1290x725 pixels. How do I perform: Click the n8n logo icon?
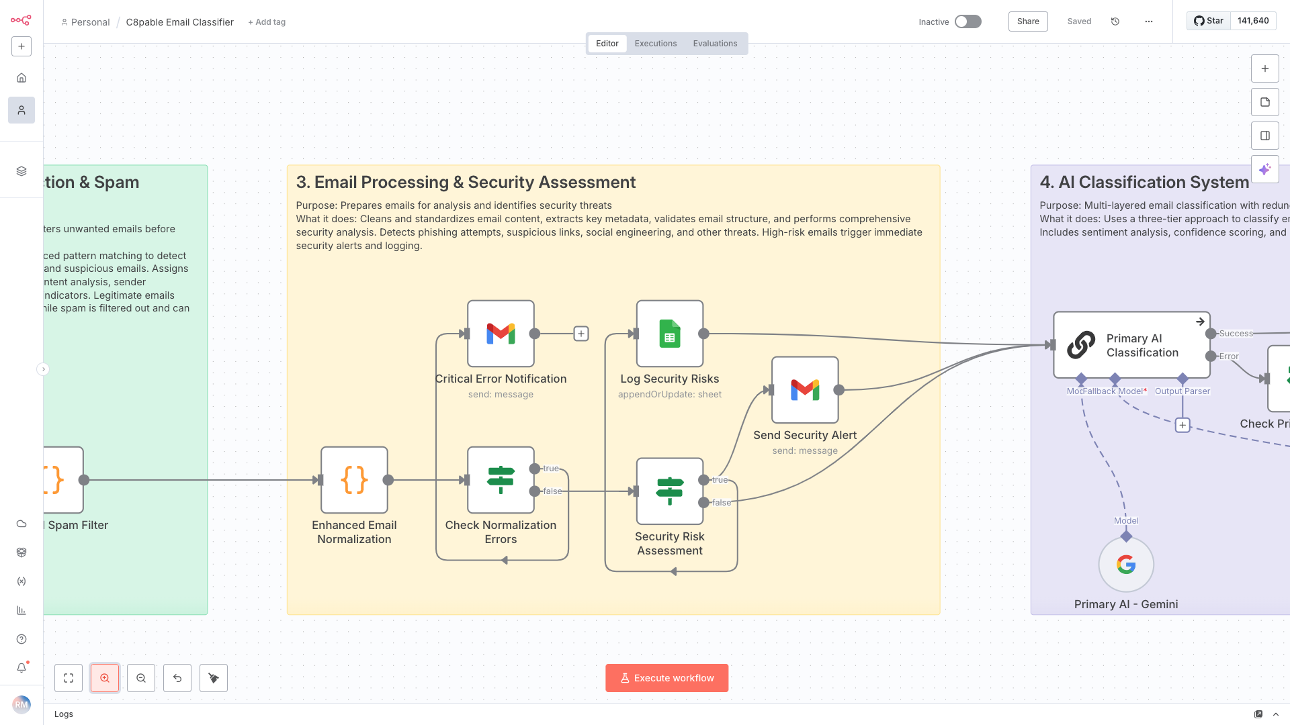point(21,20)
